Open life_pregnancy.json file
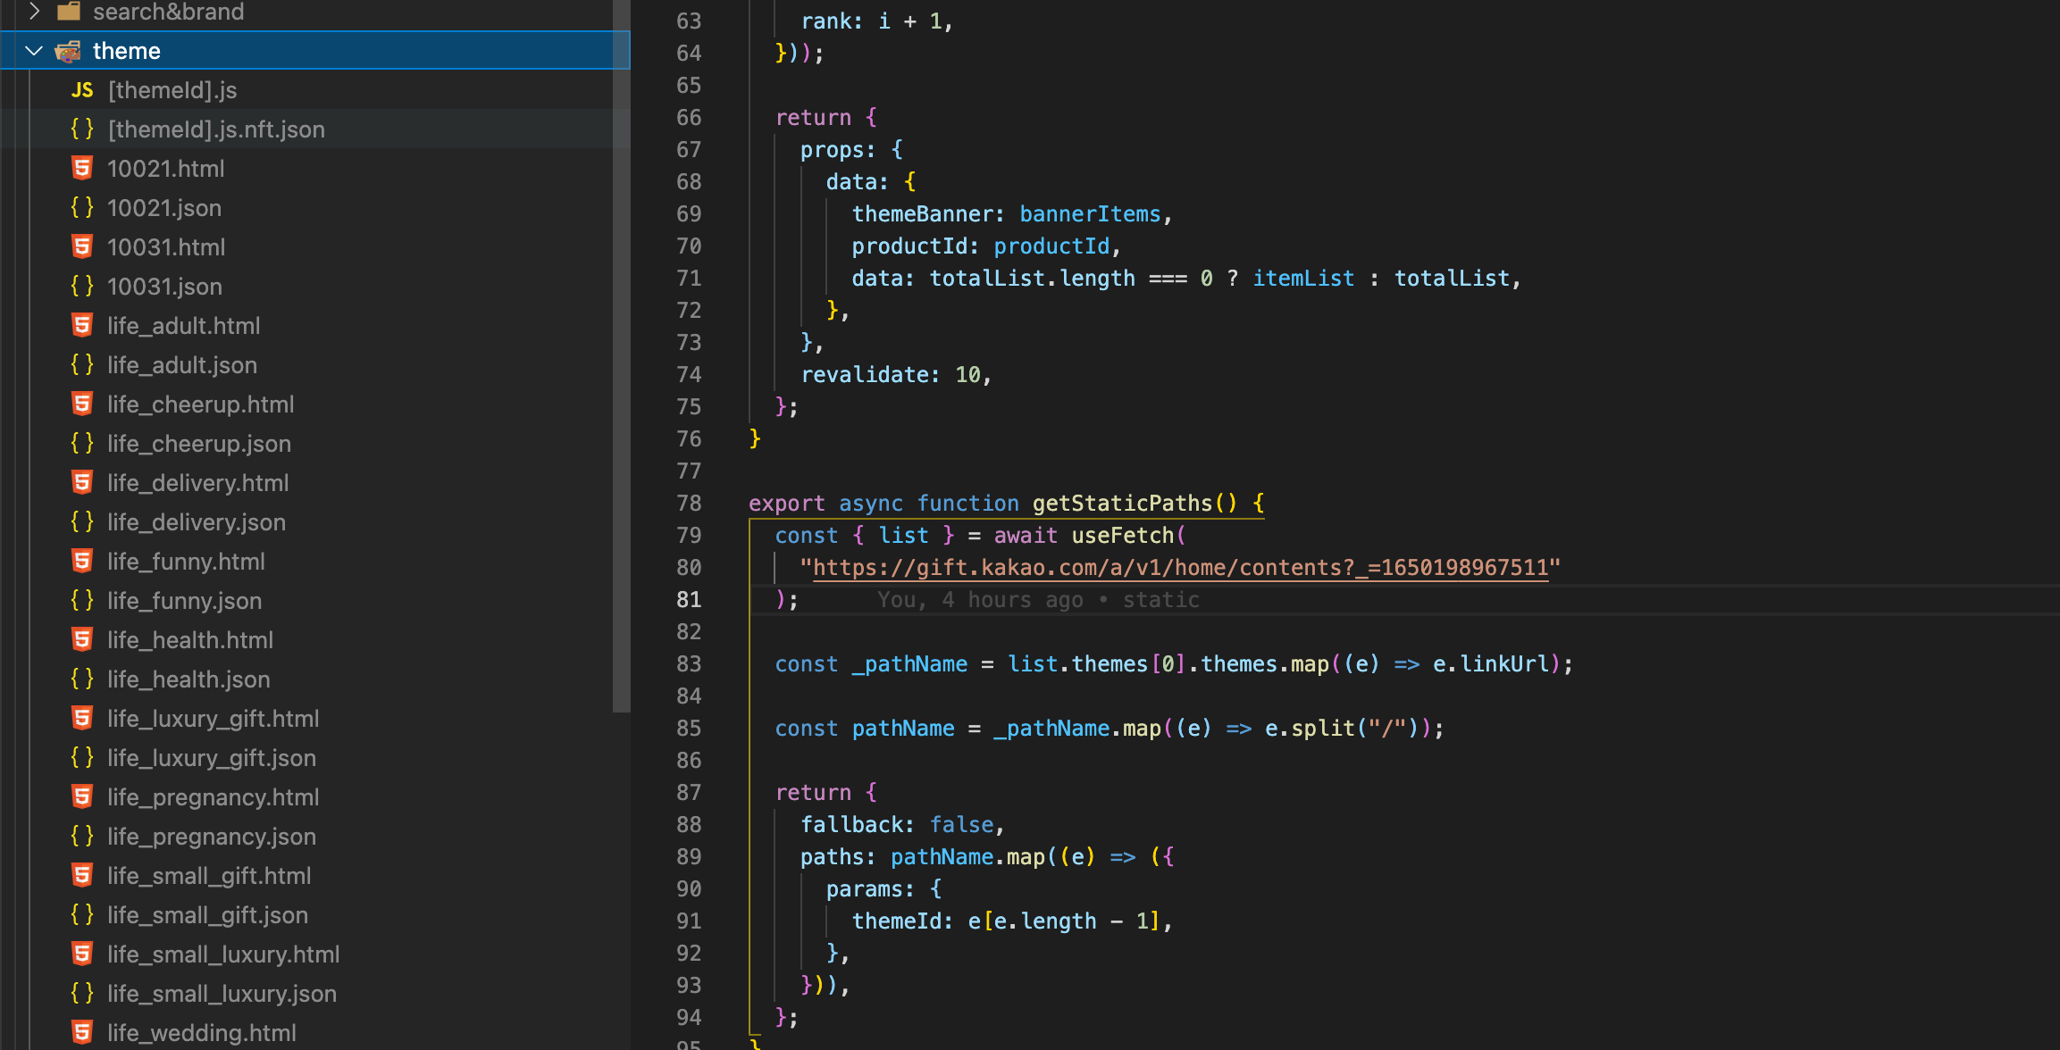The height and width of the screenshot is (1050, 2060). tap(211, 837)
